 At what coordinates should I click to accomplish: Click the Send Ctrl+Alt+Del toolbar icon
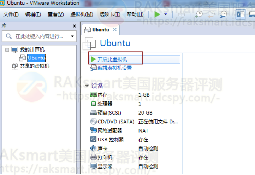pyautogui.click(x=182, y=14)
